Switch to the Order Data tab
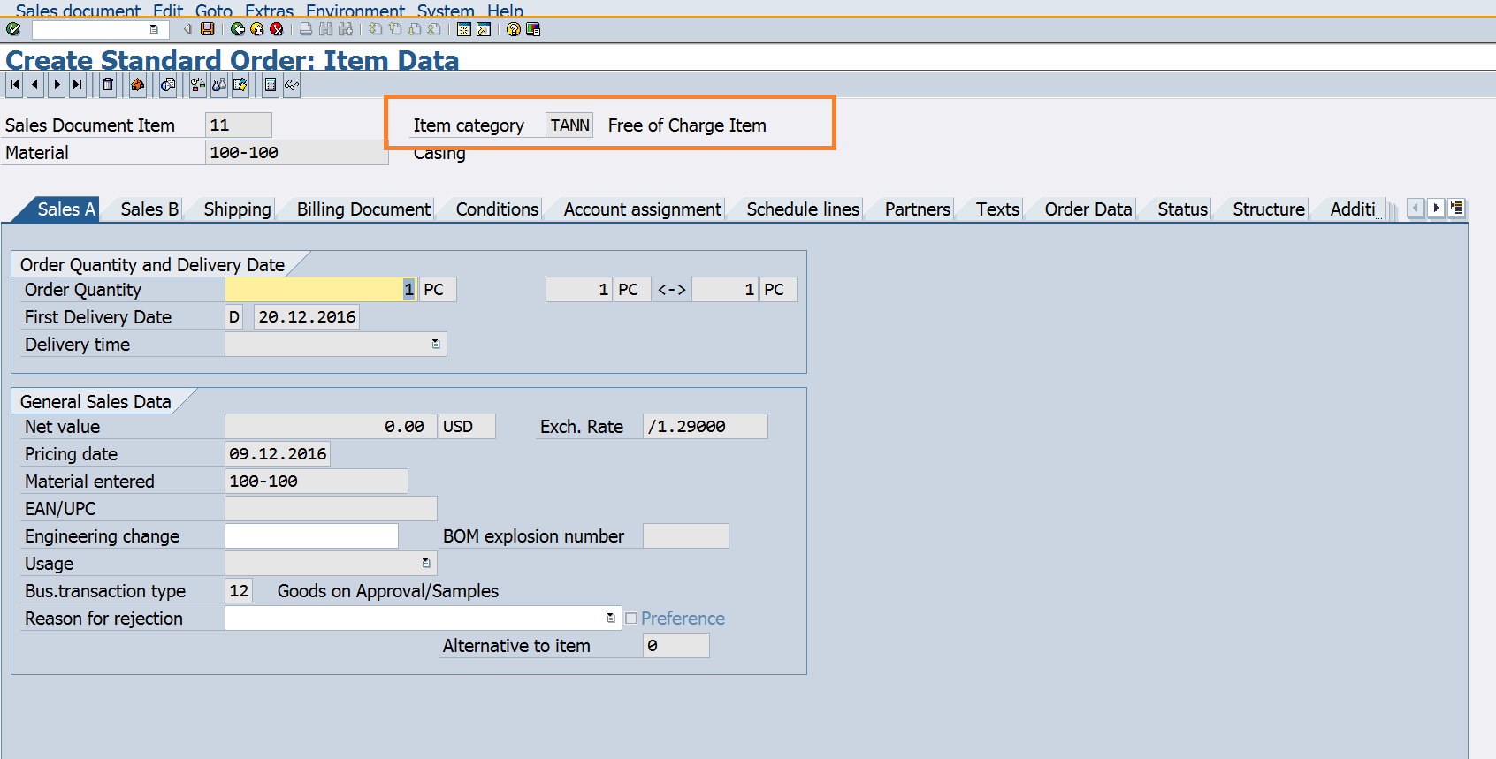1496x759 pixels. click(1088, 209)
